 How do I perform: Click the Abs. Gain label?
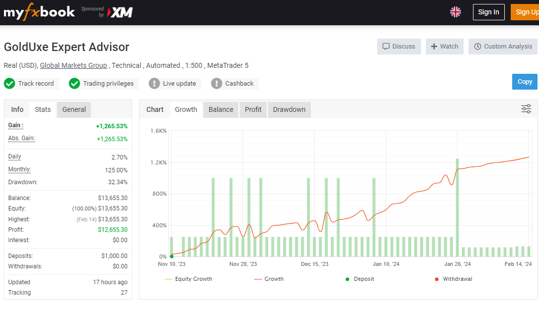[22, 139]
